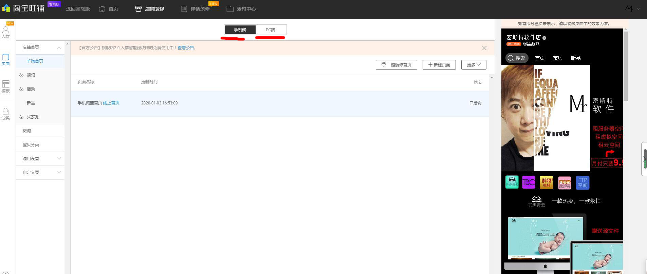Click the 更新时间 column header

149,82
